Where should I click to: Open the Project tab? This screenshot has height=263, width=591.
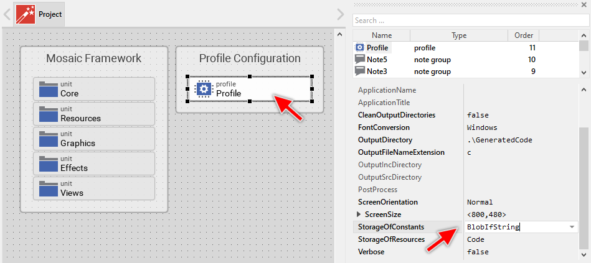pyautogui.click(x=40, y=14)
